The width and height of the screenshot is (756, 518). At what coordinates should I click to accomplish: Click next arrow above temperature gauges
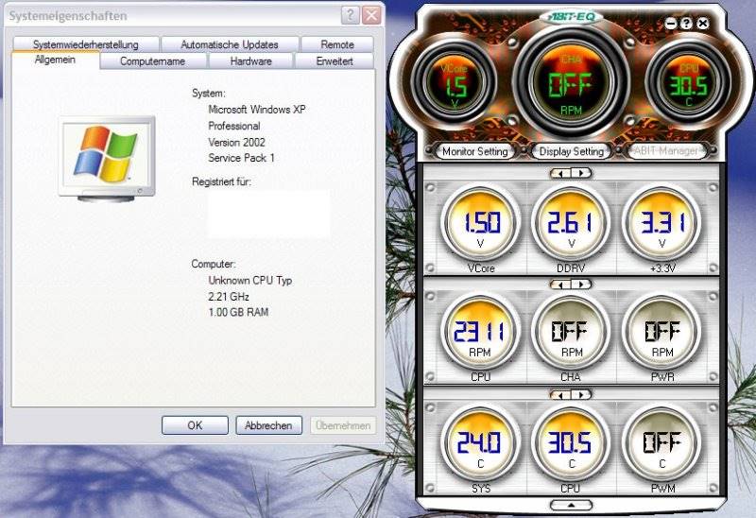(581, 394)
